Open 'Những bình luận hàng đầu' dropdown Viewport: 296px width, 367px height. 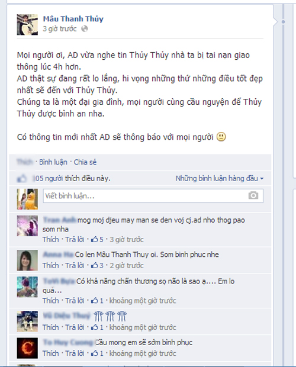tap(220, 179)
